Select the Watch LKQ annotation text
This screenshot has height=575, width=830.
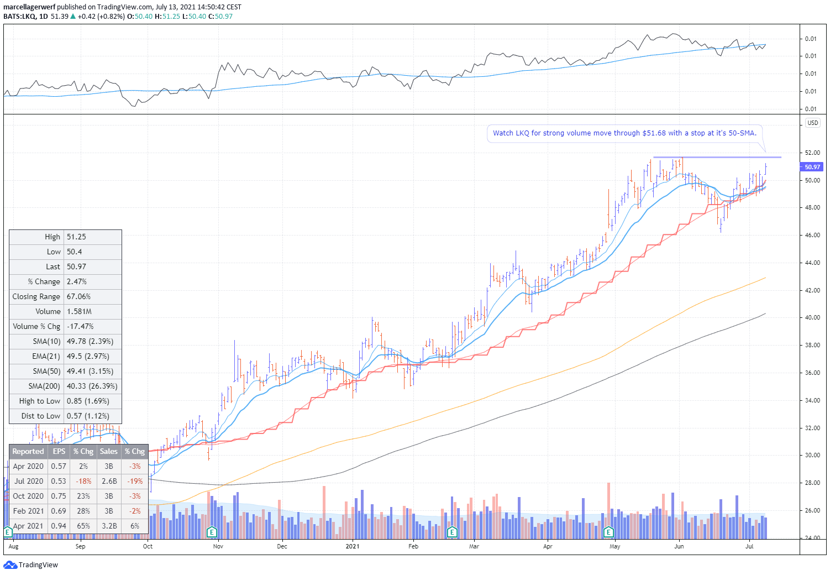click(x=624, y=133)
